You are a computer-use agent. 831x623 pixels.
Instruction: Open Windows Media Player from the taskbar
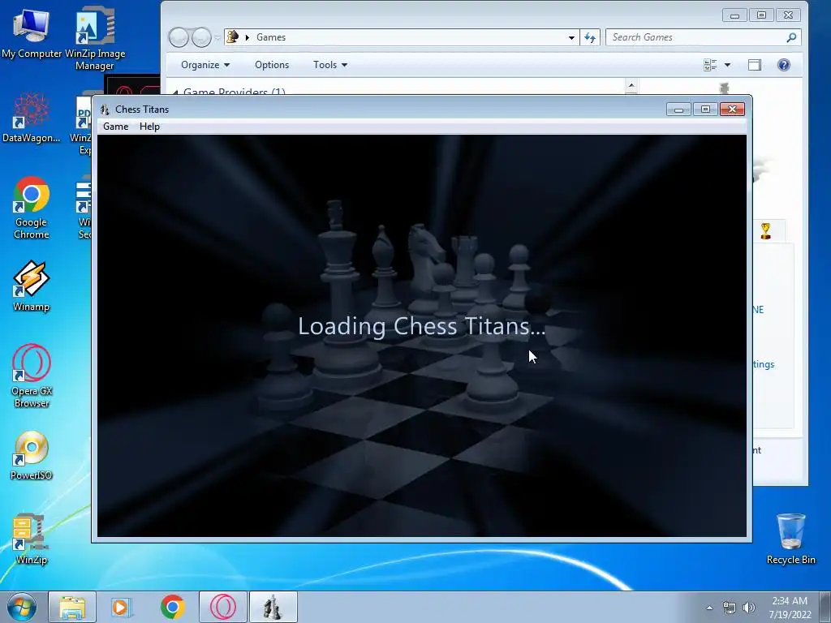122,607
